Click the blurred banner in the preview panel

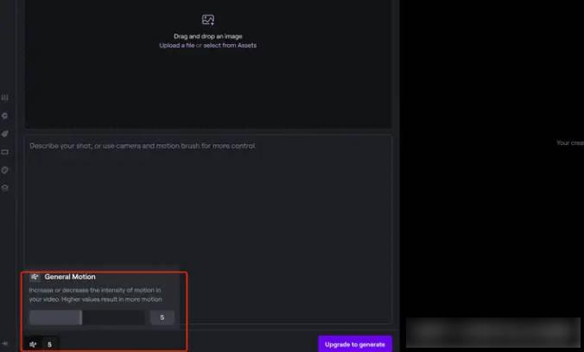point(493,332)
